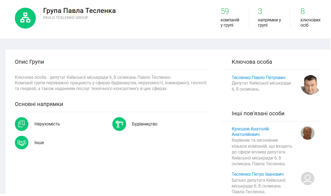Click the Опис Групи section heading
The image size is (331, 196).
29,62
